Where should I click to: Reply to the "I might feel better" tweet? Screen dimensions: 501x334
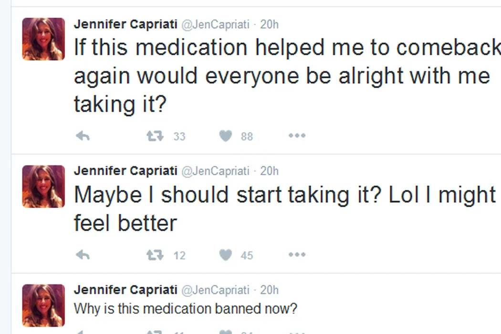[83, 255]
